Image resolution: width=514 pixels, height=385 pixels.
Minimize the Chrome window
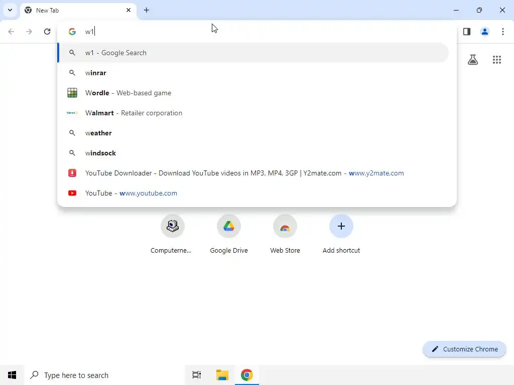pyautogui.click(x=456, y=10)
